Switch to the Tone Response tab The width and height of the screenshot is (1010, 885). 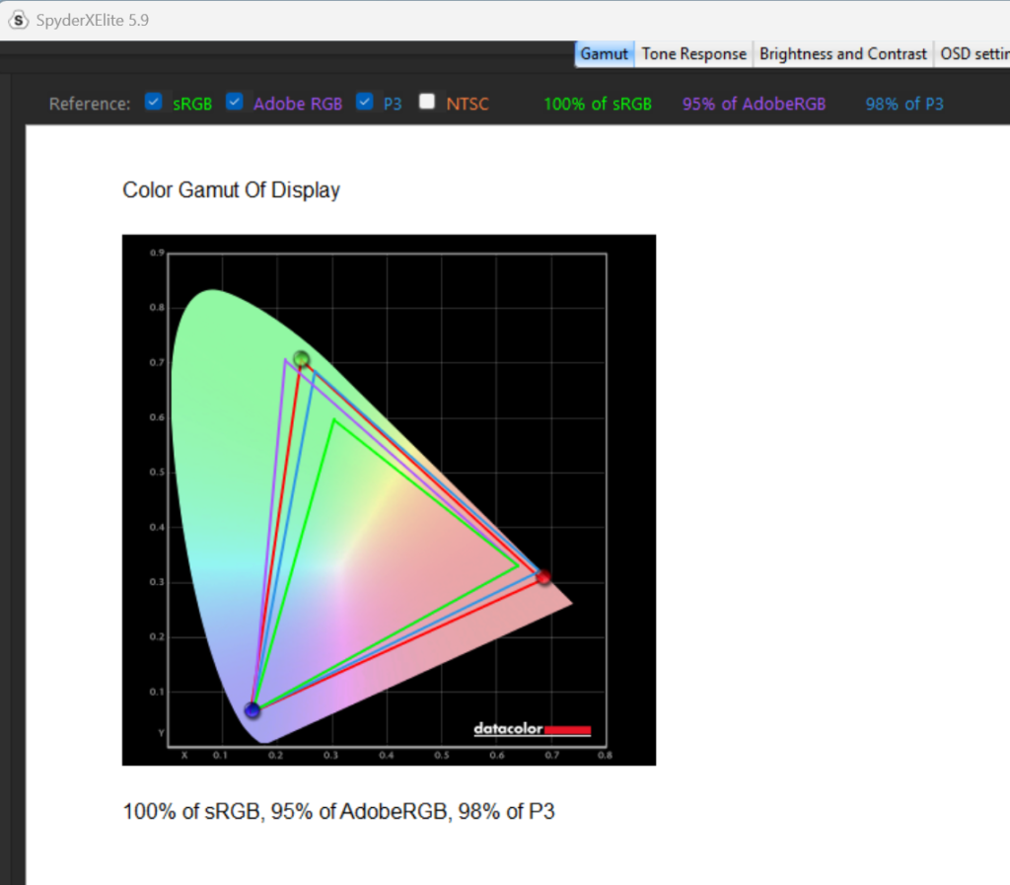(693, 54)
